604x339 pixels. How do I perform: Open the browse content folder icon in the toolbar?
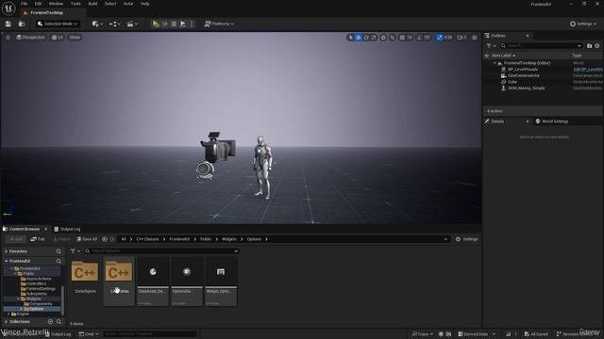click(x=22, y=24)
